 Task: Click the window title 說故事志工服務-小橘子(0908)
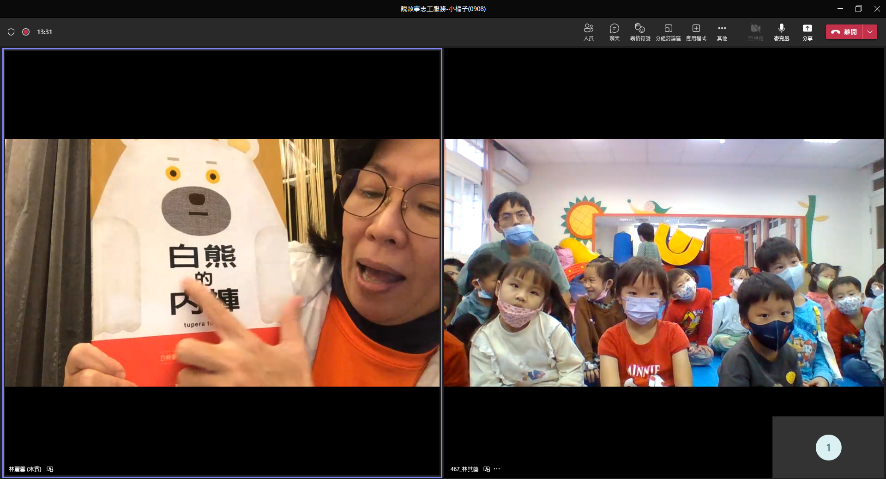(443, 9)
